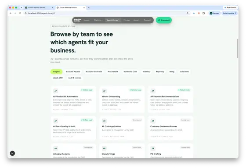246x168 pixels.
Task: Expand the tab search chevron
Action: click(22, 7)
